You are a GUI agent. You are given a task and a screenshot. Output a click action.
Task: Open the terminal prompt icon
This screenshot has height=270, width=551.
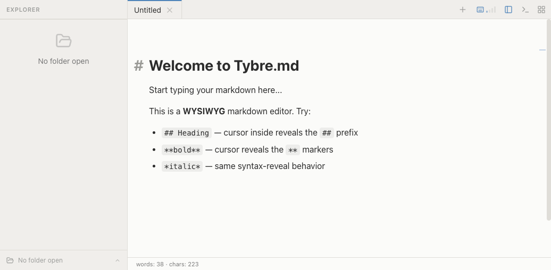pos(525,10)
